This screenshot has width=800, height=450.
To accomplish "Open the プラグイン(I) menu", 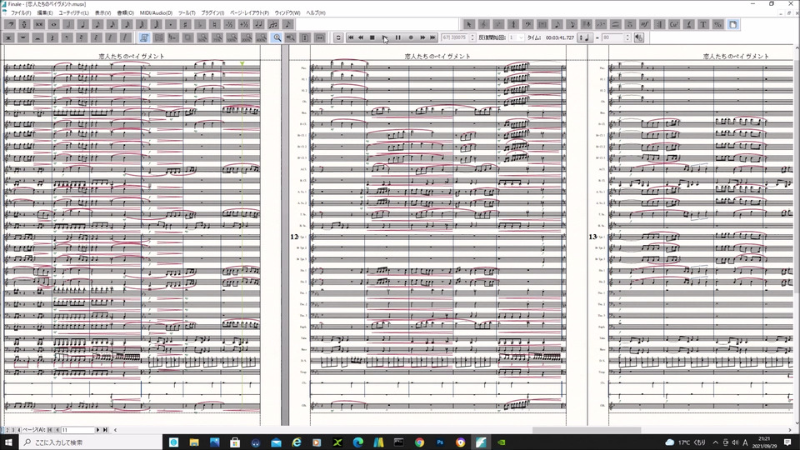I will click(x=212, y=12).
